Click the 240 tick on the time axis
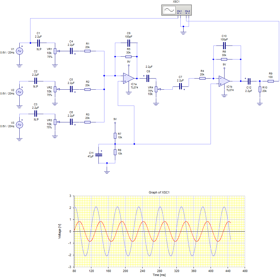 click(x=143, y=271)
